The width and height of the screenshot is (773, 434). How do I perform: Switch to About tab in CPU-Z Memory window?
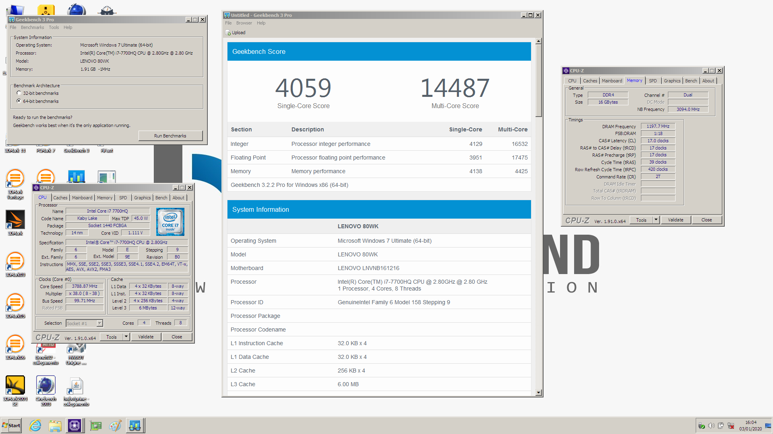[x=708, y=81]
